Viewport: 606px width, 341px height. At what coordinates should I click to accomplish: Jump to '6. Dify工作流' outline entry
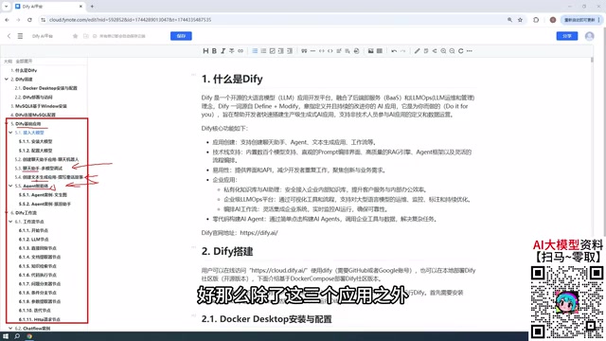(24, 212)
